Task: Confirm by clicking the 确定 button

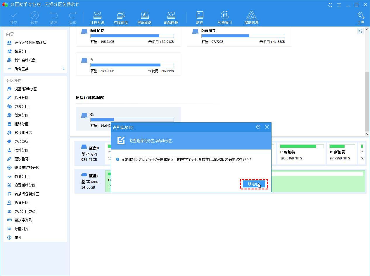Action: point(253,184)
